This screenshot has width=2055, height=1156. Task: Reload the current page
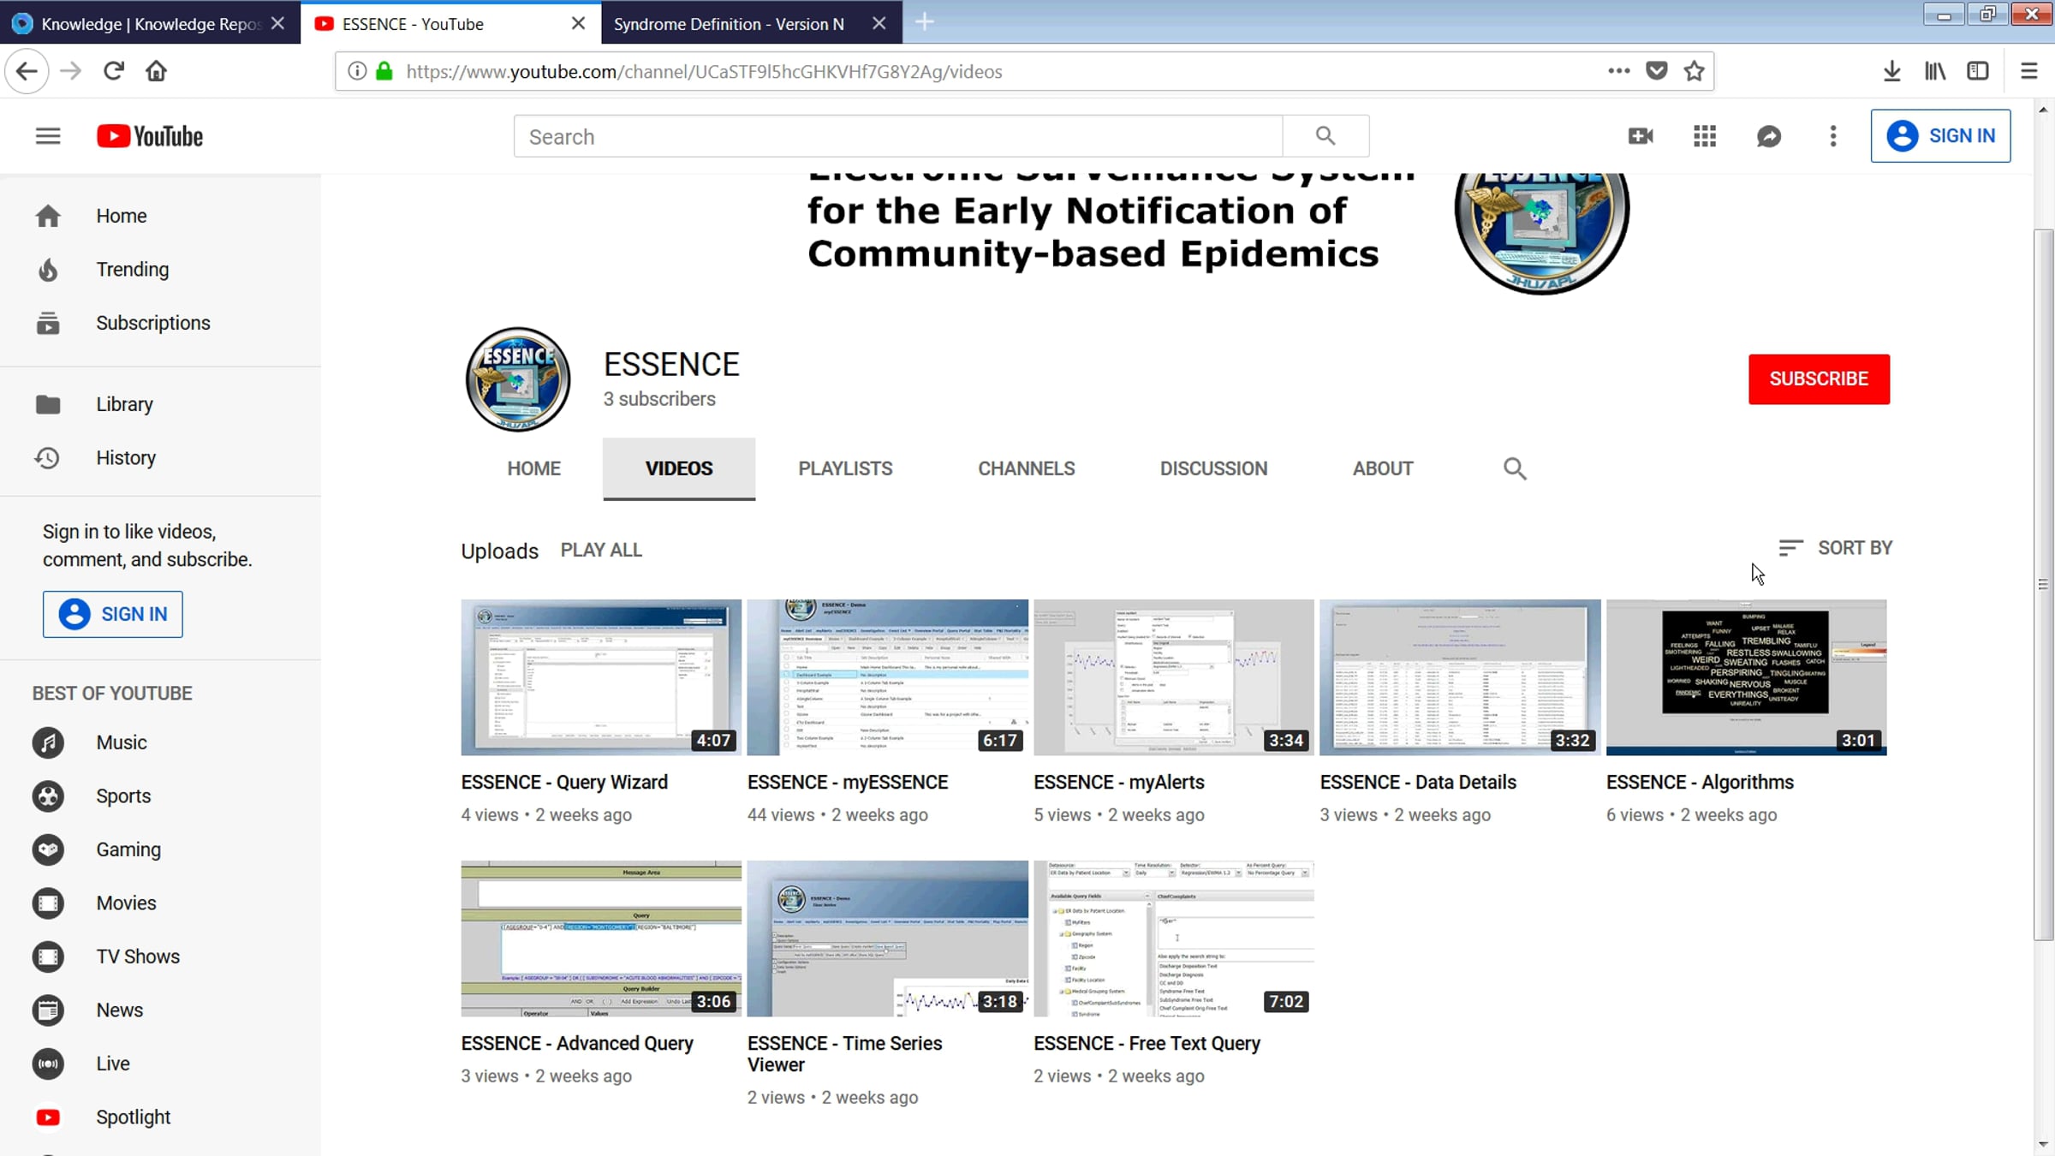114,71
